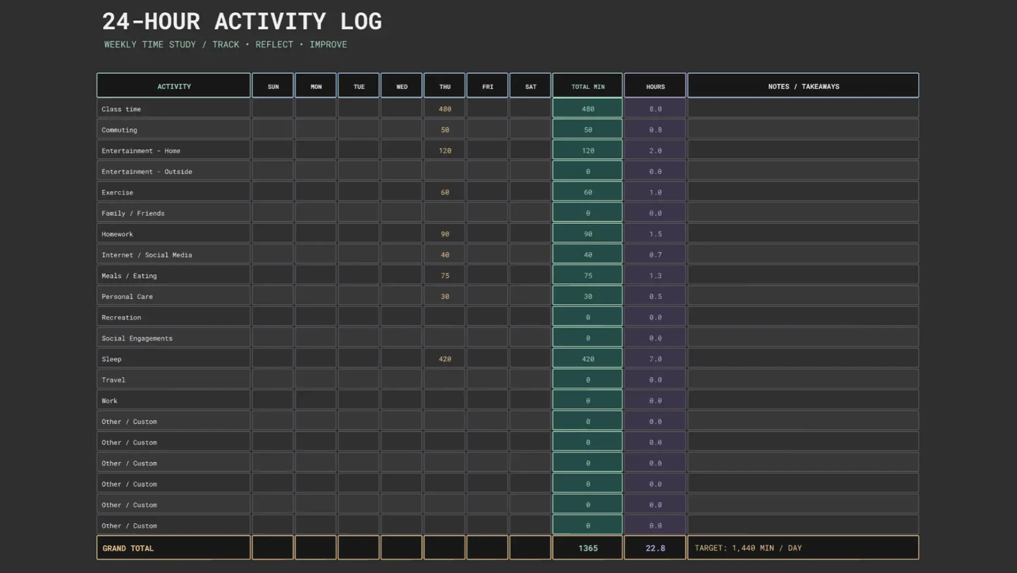Select the Recreation activity cell
This screenshot has width=1017, height=573.
173,317
